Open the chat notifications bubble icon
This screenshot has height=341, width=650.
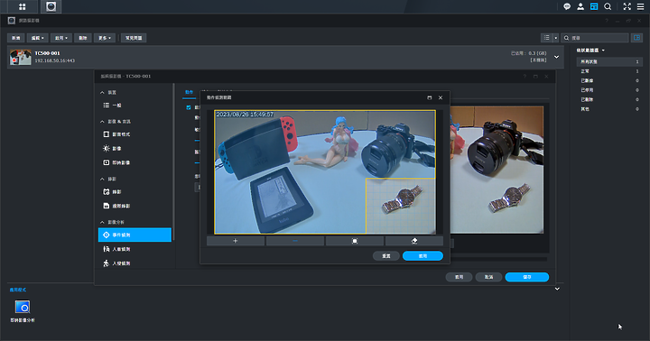coord(567,6)
